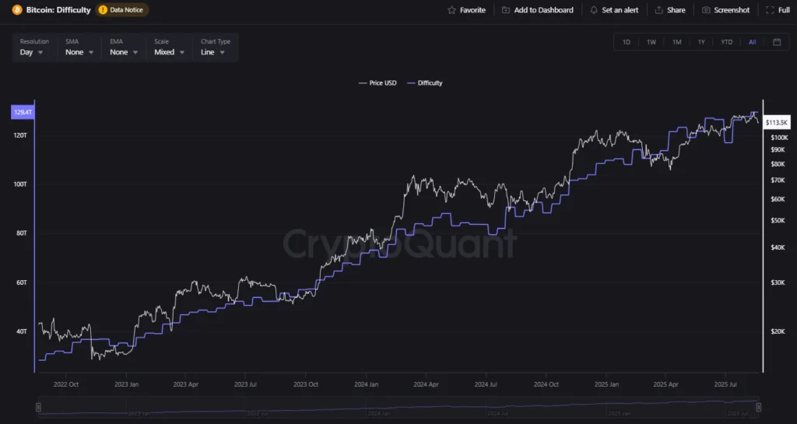Image resolution: width=797 pixels, height=424 pixels.
Task: Select the All time range
Action: click(753, 42)
